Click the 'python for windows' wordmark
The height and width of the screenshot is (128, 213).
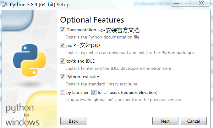(22, 115)
